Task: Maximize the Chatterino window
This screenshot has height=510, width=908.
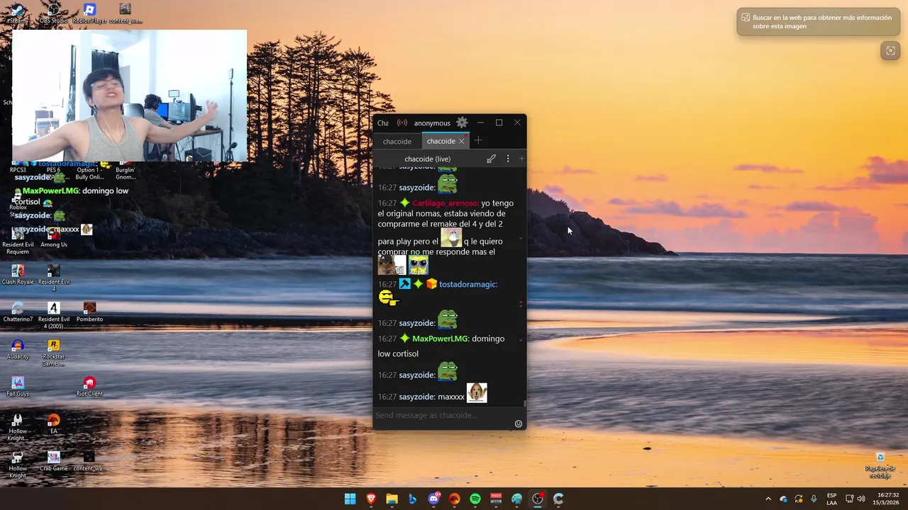Action: pyautogui.click(x=499, y=123)
